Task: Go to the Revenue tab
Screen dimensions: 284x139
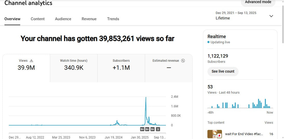Action: (89, 19)
